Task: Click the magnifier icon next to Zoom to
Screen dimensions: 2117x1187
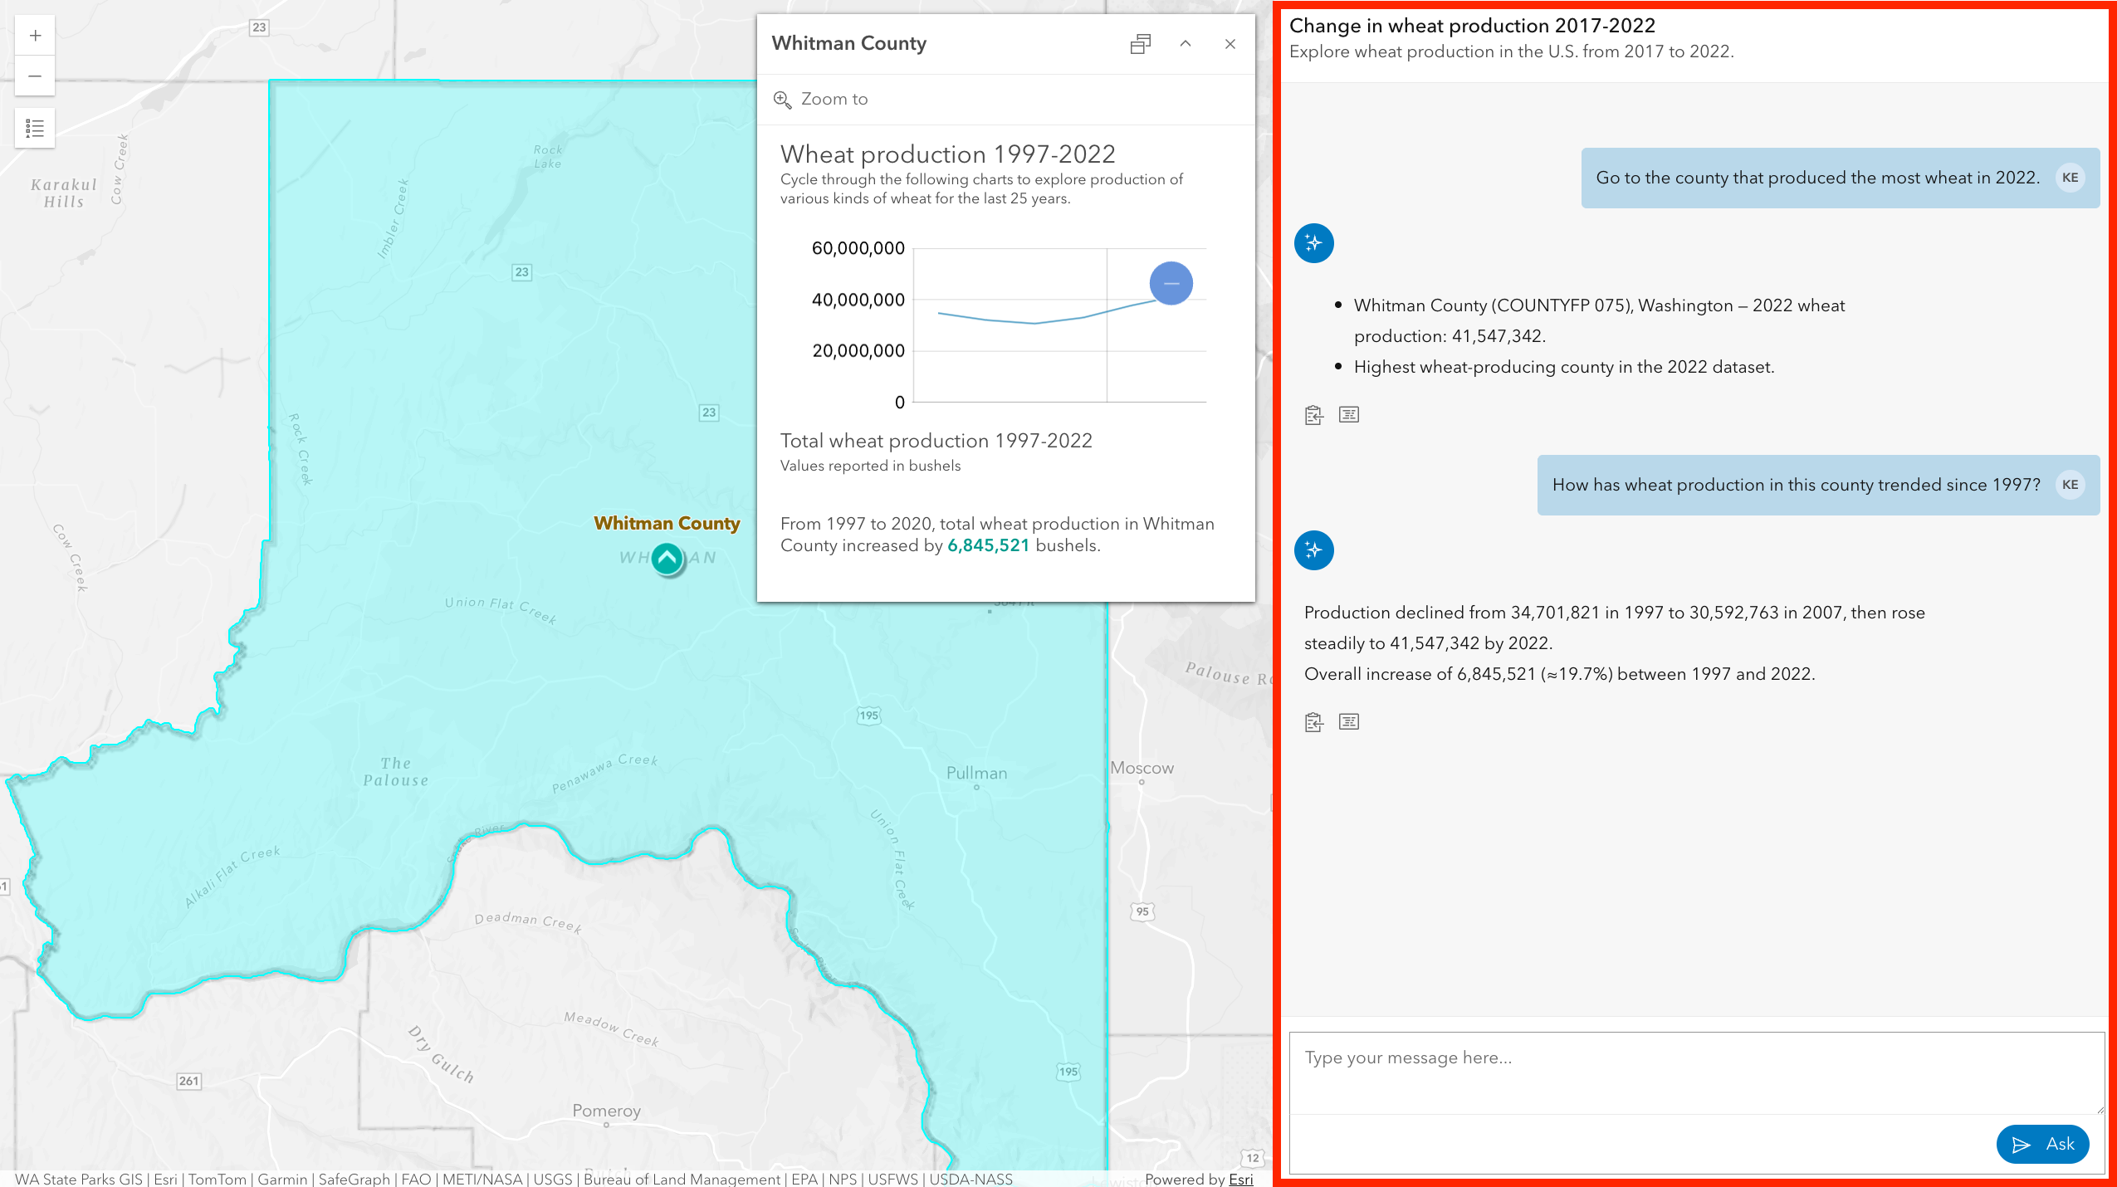Action: click(783, 99)
